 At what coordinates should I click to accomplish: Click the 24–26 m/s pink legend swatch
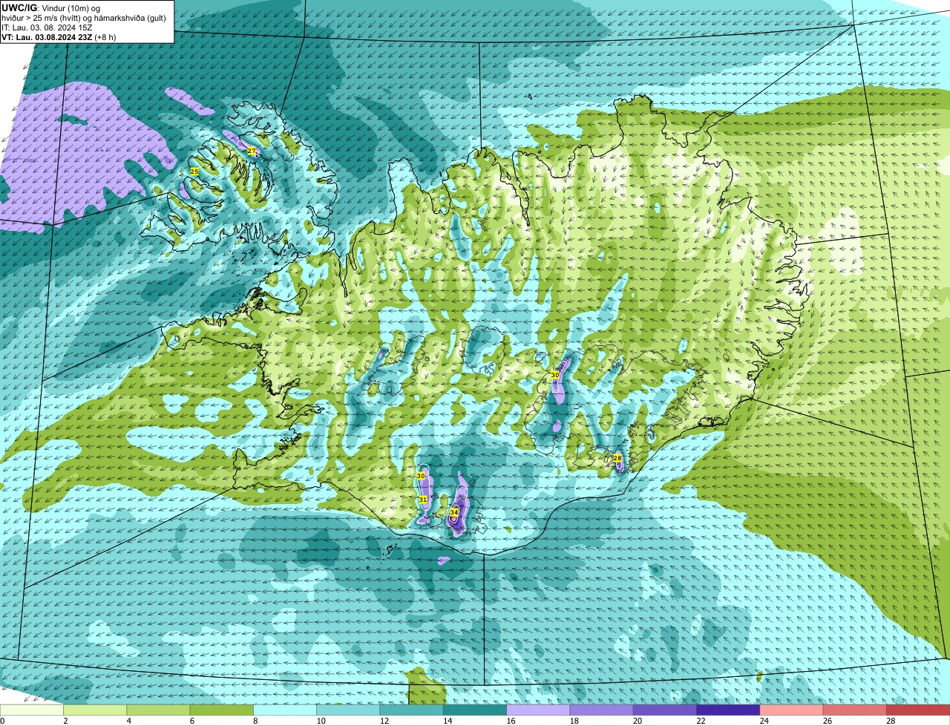click(792, 710)
